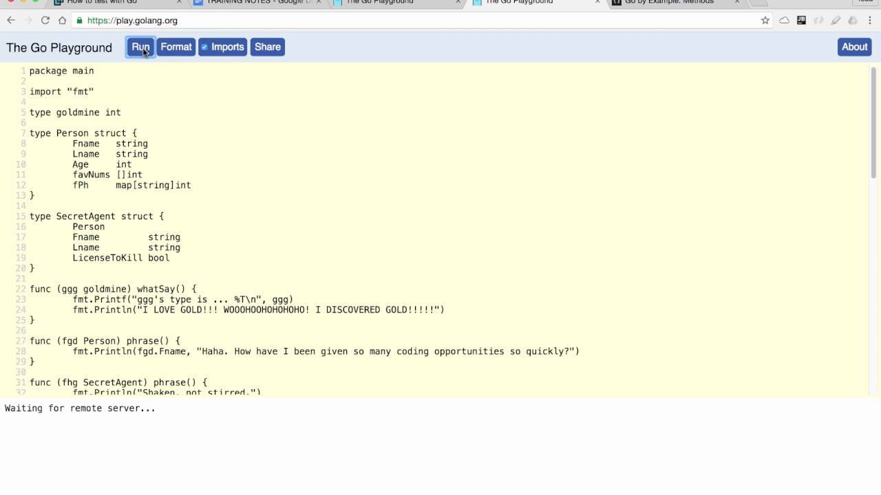The width and height of the screenshot is (881, 495).
Task: Click the greyed swirl extension icon
Action: pyautogui.click(x=818, y=21)
